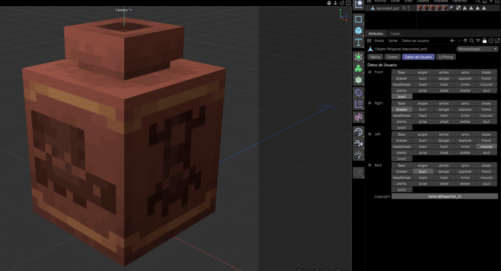The height and width of the screenshot is (271, 501).
Task: Click the XYZ axis gizmo in viewport
Action: pos(343,15)
